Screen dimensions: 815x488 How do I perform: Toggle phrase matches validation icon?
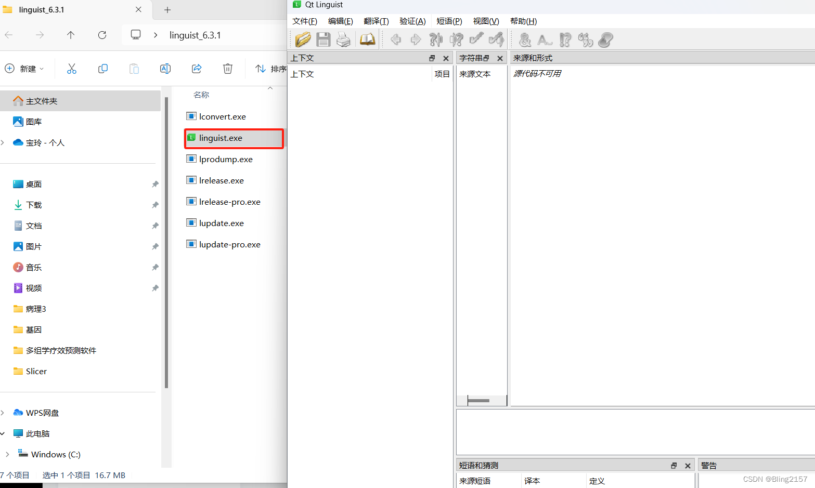coord(586,39)
